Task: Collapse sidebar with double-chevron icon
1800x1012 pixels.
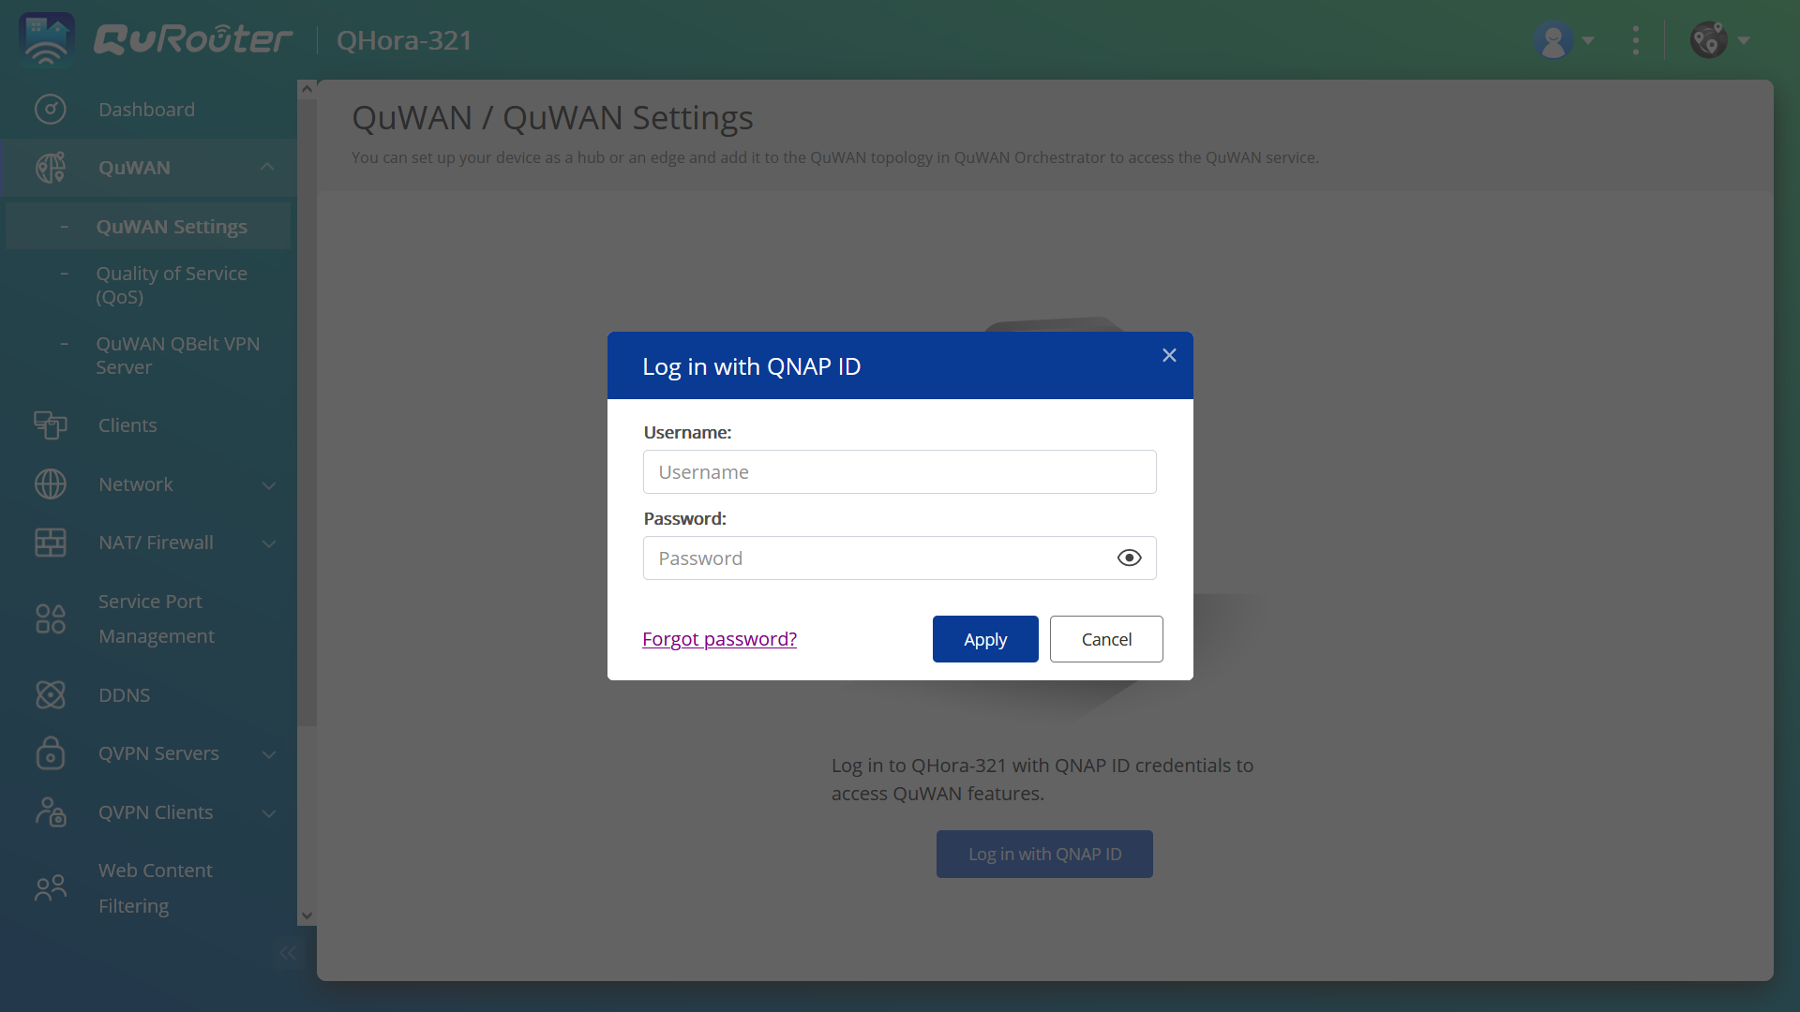Action: click(288, 953)
